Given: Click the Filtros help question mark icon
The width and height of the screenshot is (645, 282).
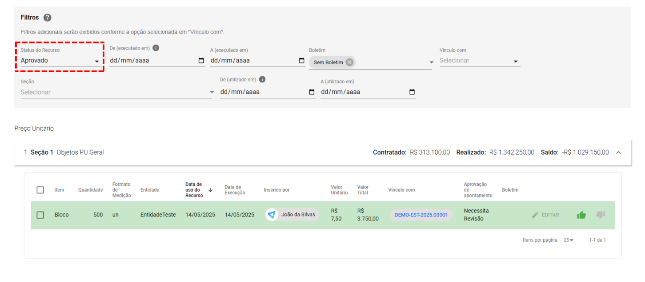Looking at the screenshot, I should coord(48,18).
